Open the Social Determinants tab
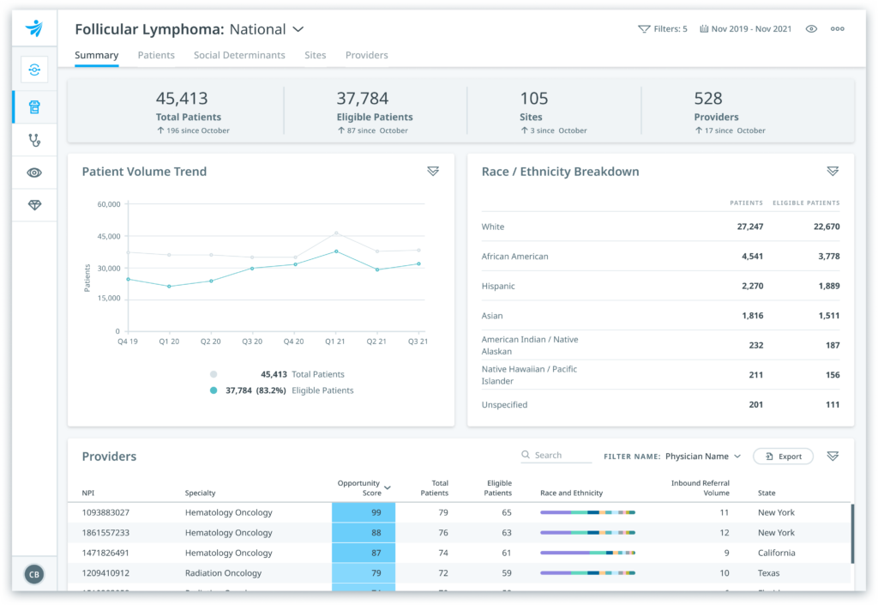Viewport: 878px width, 605px height. tap(239, 54)
